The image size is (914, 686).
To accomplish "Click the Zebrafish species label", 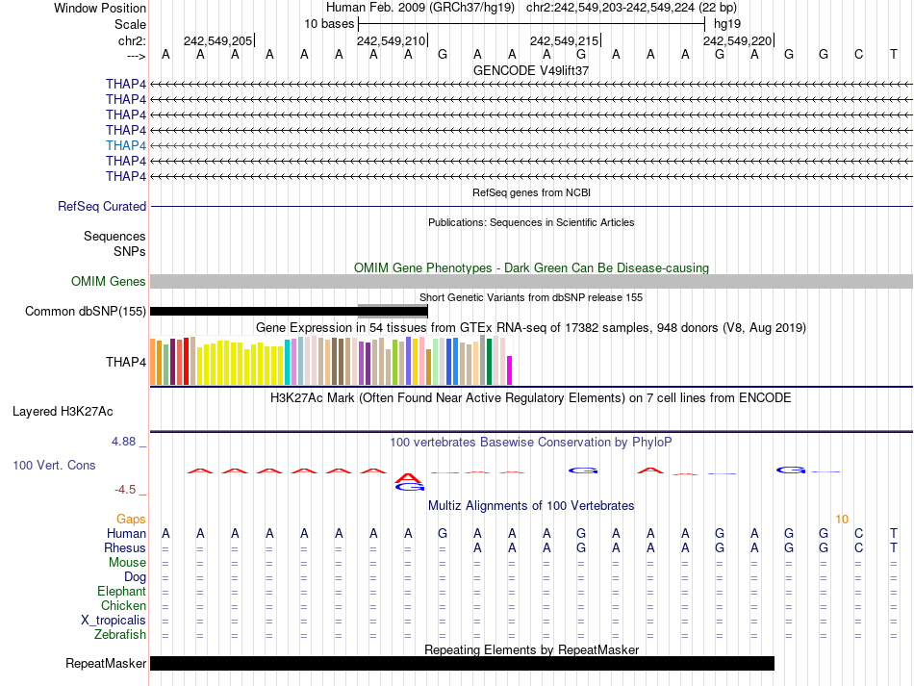I will tap(120, 635).
